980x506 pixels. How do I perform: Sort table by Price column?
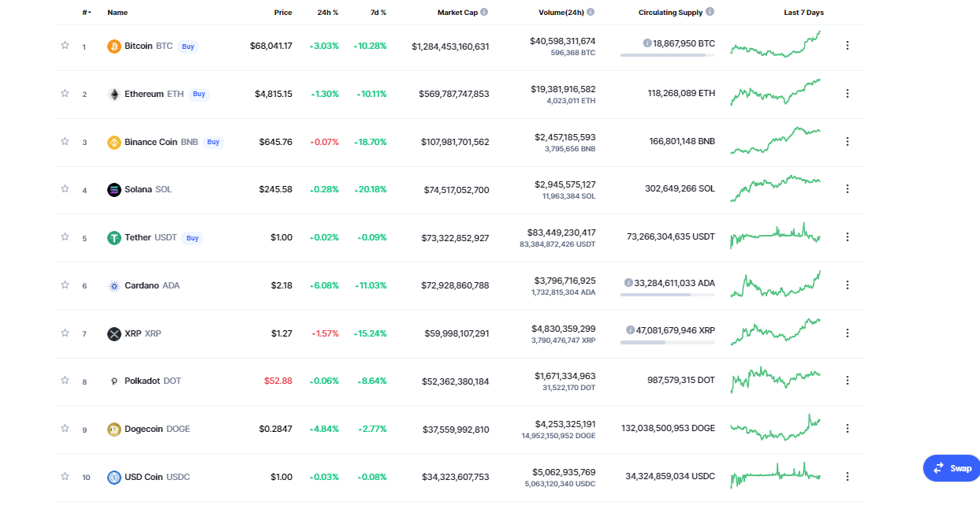click(283, 13)
